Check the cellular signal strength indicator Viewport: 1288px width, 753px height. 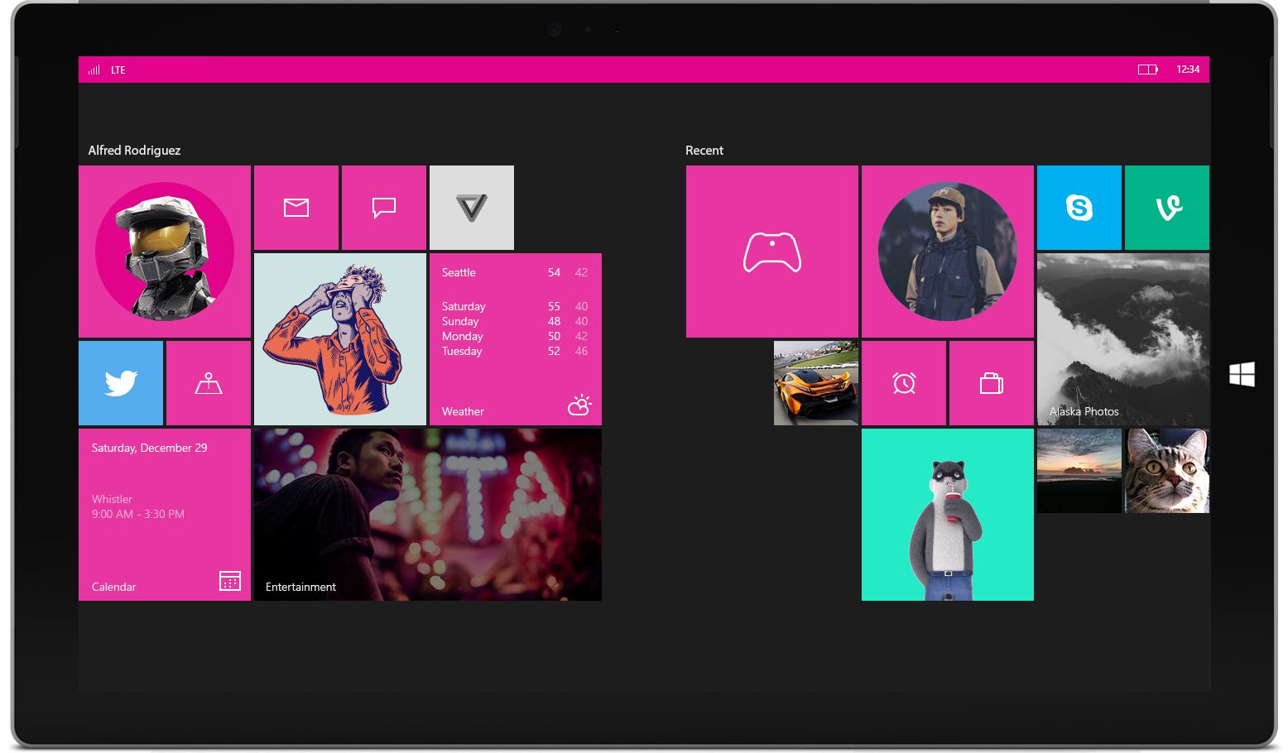tap(94, 70)
